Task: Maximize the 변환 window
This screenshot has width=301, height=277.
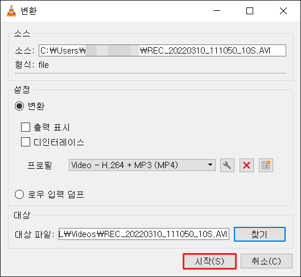Action: (250, 11)
